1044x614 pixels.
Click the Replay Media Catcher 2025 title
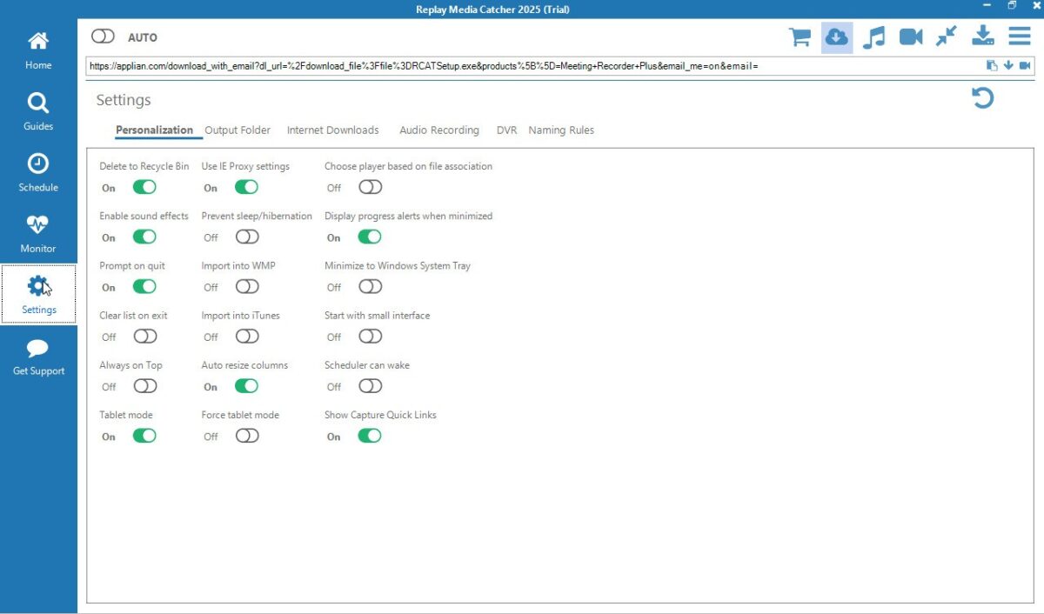click(492, 10)
